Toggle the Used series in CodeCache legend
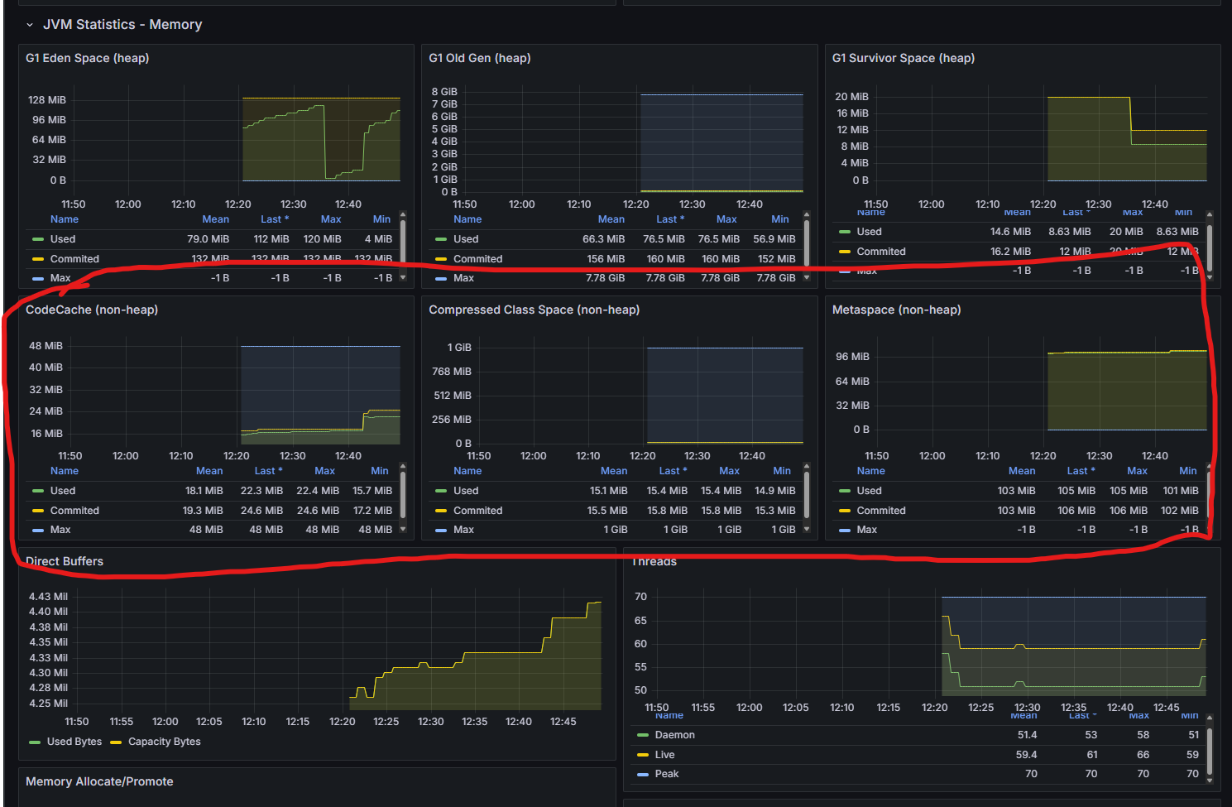Viewport: 1232px width, 807px height. (x=63, y=491)
